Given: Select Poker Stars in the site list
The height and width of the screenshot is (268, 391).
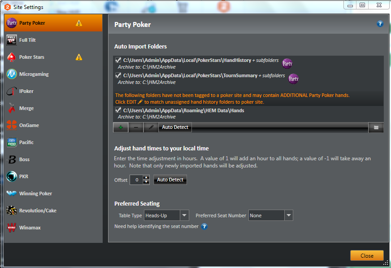Looking at the screenshot, I should tap(53, 57).
